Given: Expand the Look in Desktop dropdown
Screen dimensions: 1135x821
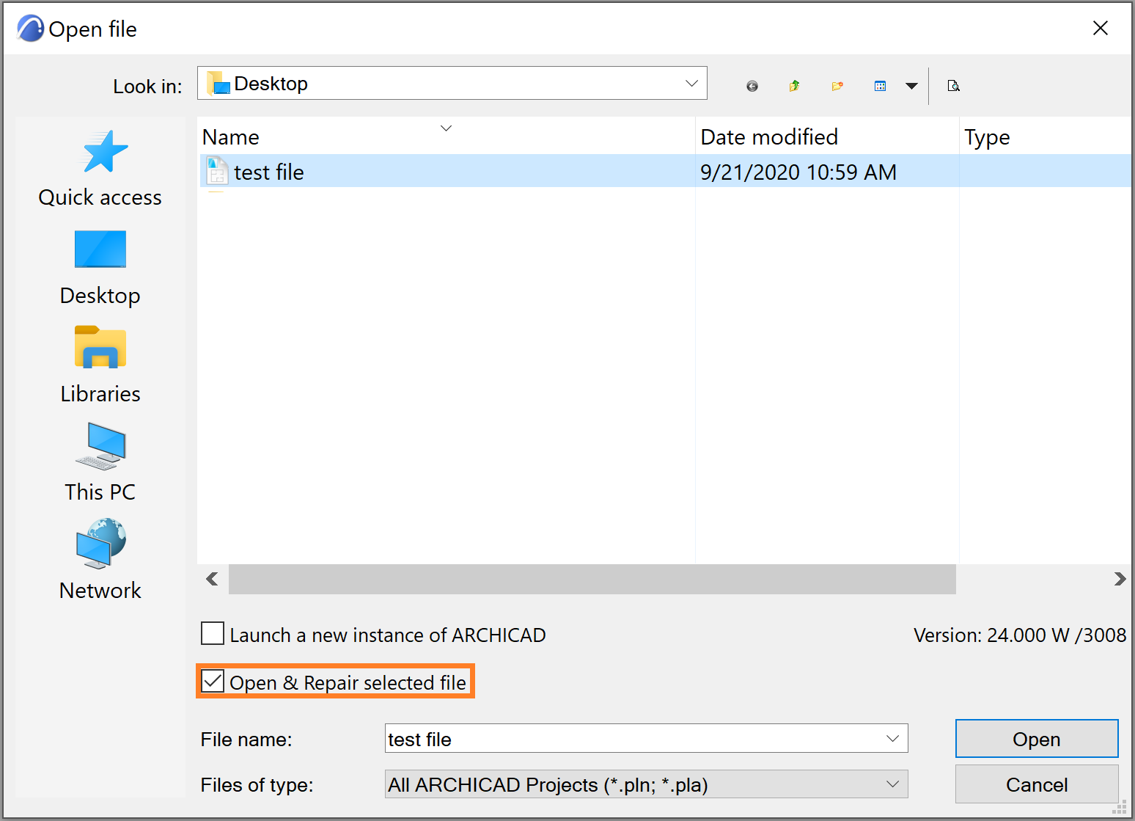Looking at the screenshot, I should [691, 83].
